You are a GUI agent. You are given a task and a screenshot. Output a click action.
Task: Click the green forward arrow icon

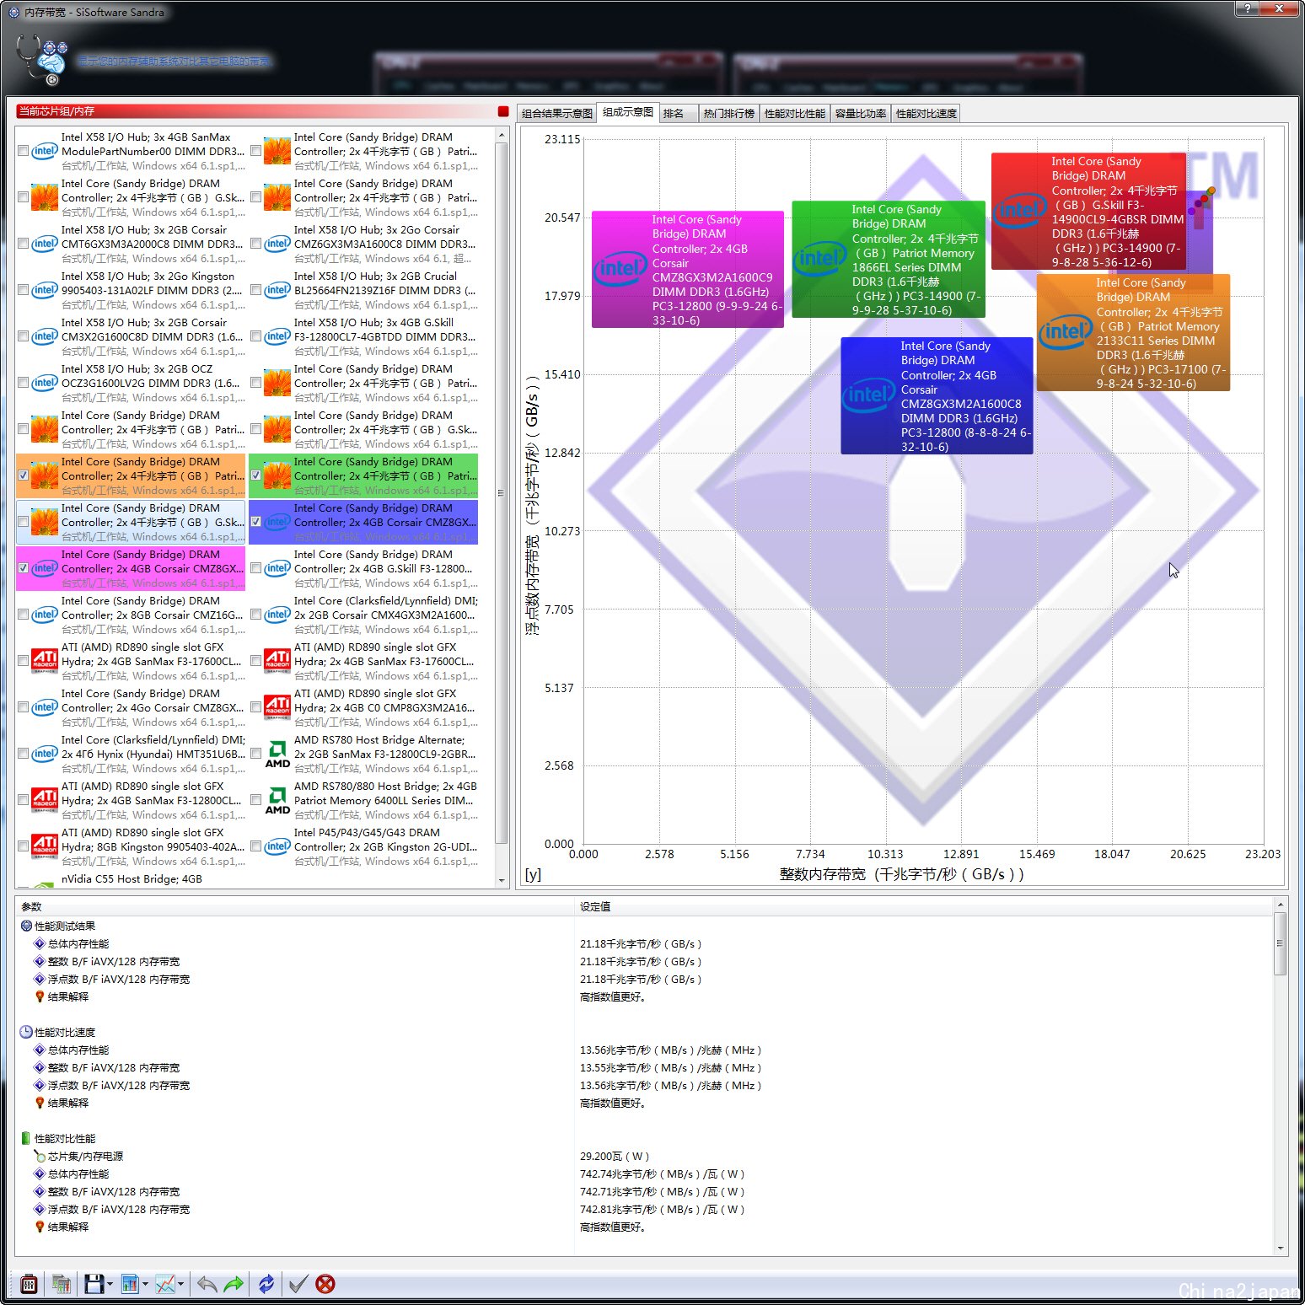234,1284
